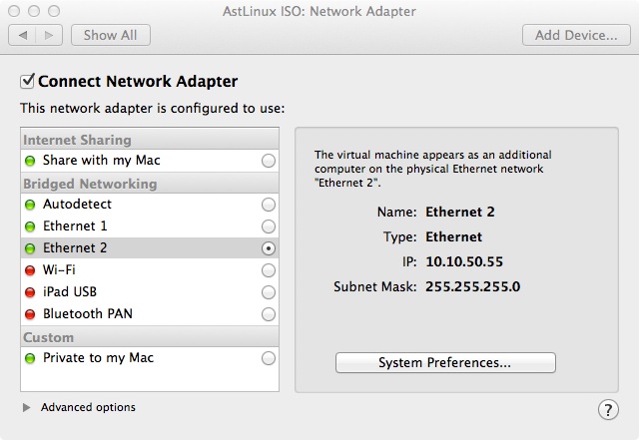Click green status dot beside Ethernet 1
This screenshot has height=440, width=639.
[30, 226]
